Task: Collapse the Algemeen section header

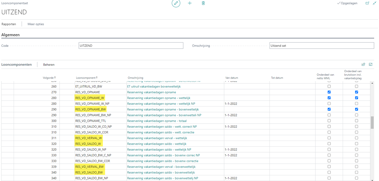Action: click(x=11, y=35)
